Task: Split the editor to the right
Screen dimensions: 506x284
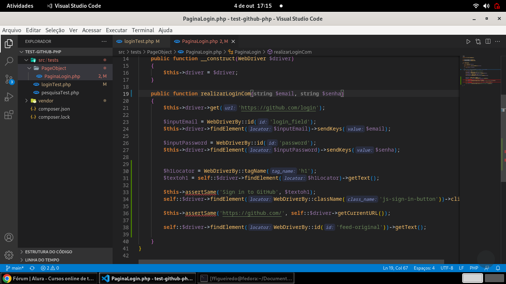Action: [488, 41]
